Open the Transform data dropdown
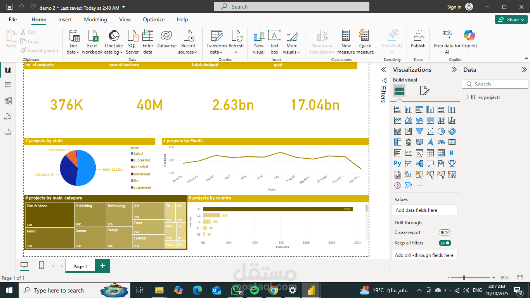This screenshot has width=530, height=298. pyautogui.click(x=217, y=42)
